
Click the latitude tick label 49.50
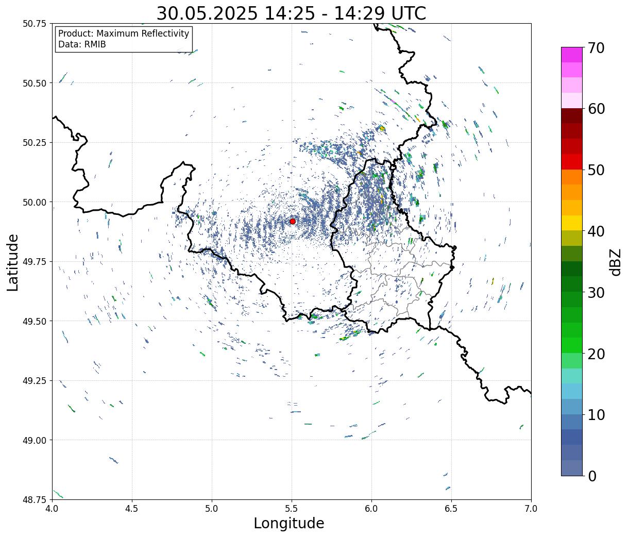[x=35, y=321]
